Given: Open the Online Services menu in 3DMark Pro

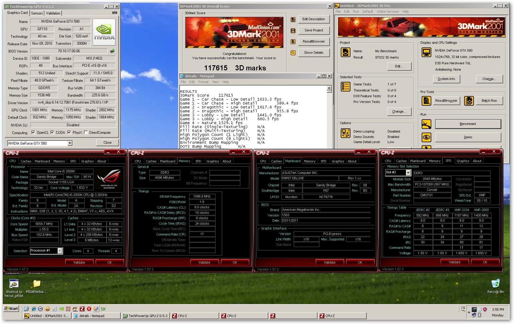Looking at the screenshot, I should (387, 12).
